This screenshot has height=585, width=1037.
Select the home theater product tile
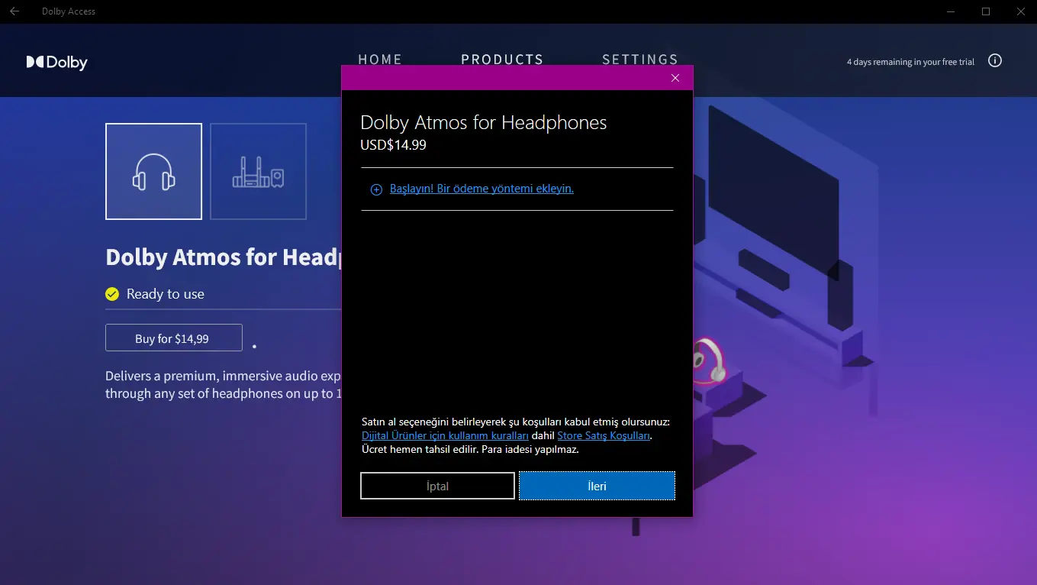click(258, 171)
